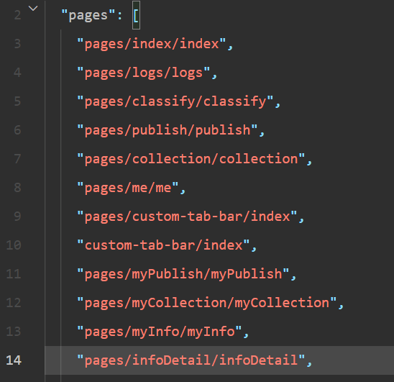Click line number 10 in the gutter
Image resolution: width=394 pixels, height=382 pixels.
click(x=14, y=245)
